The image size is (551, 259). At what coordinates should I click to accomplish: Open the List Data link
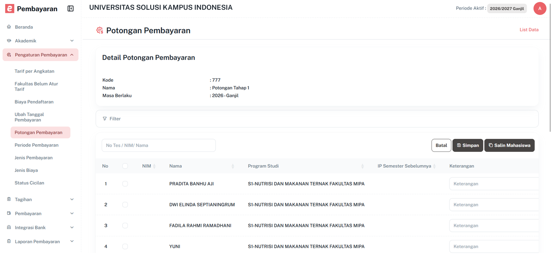pos(529,30)
